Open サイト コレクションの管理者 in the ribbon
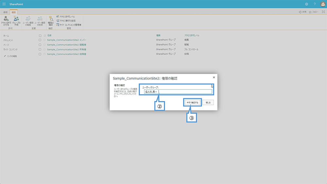 click(x=69, y=25)
